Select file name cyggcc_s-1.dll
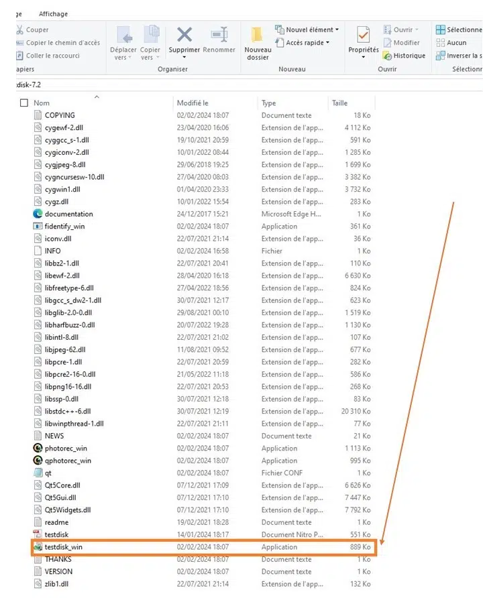Viewport: 483px width, 598px height. 67,140
